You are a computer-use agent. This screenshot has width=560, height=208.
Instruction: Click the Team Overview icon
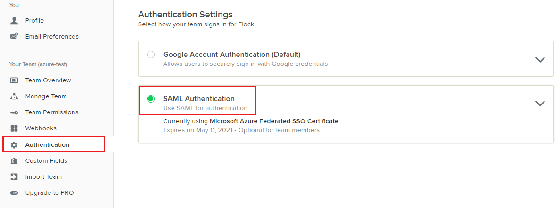(x=14, y=80)
